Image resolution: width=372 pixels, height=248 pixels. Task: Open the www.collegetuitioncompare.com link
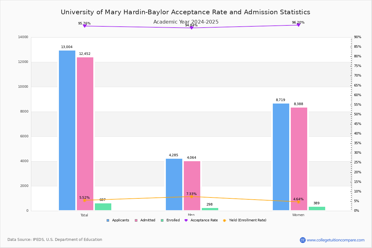pos(335,240)
